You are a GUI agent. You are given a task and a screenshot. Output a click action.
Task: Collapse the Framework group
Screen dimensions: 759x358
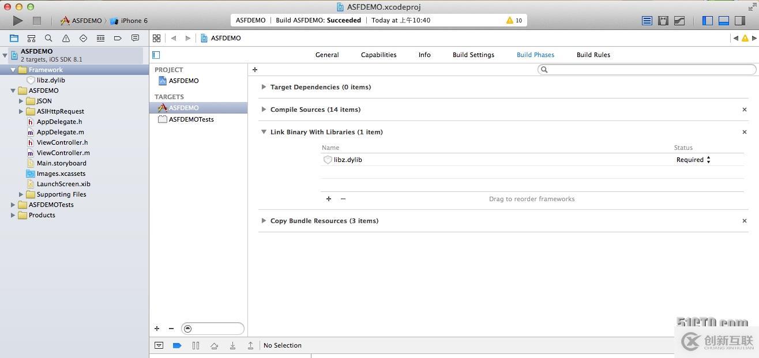tap(13, 70)
